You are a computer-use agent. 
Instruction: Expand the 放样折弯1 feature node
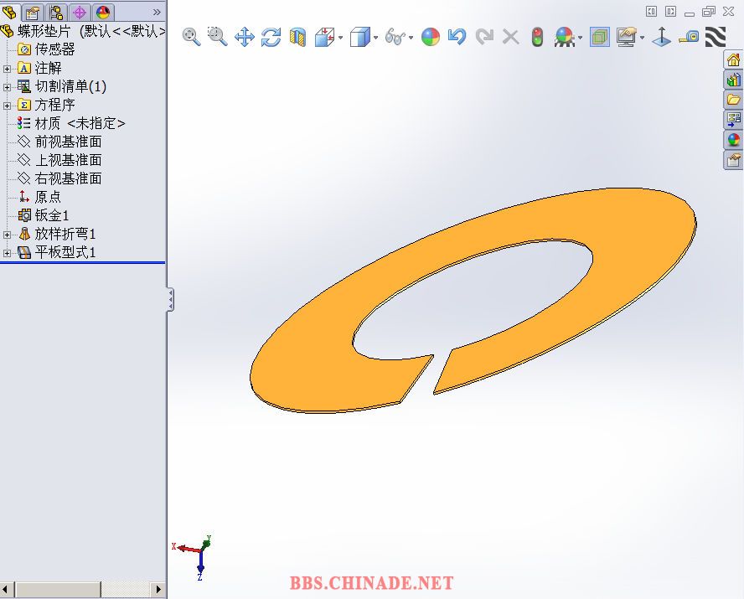pyautogui.click(x=8, y=234)
